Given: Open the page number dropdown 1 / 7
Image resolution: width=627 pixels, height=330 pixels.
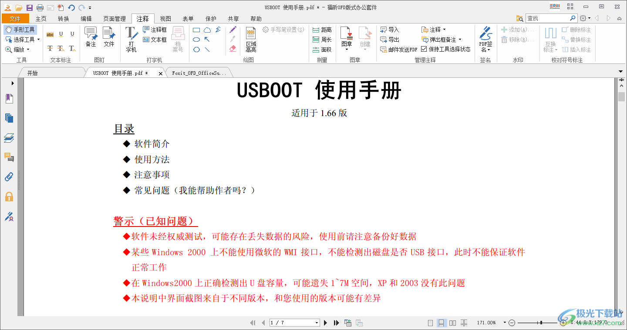Looking at the screenshot, I should pos(317,323).
